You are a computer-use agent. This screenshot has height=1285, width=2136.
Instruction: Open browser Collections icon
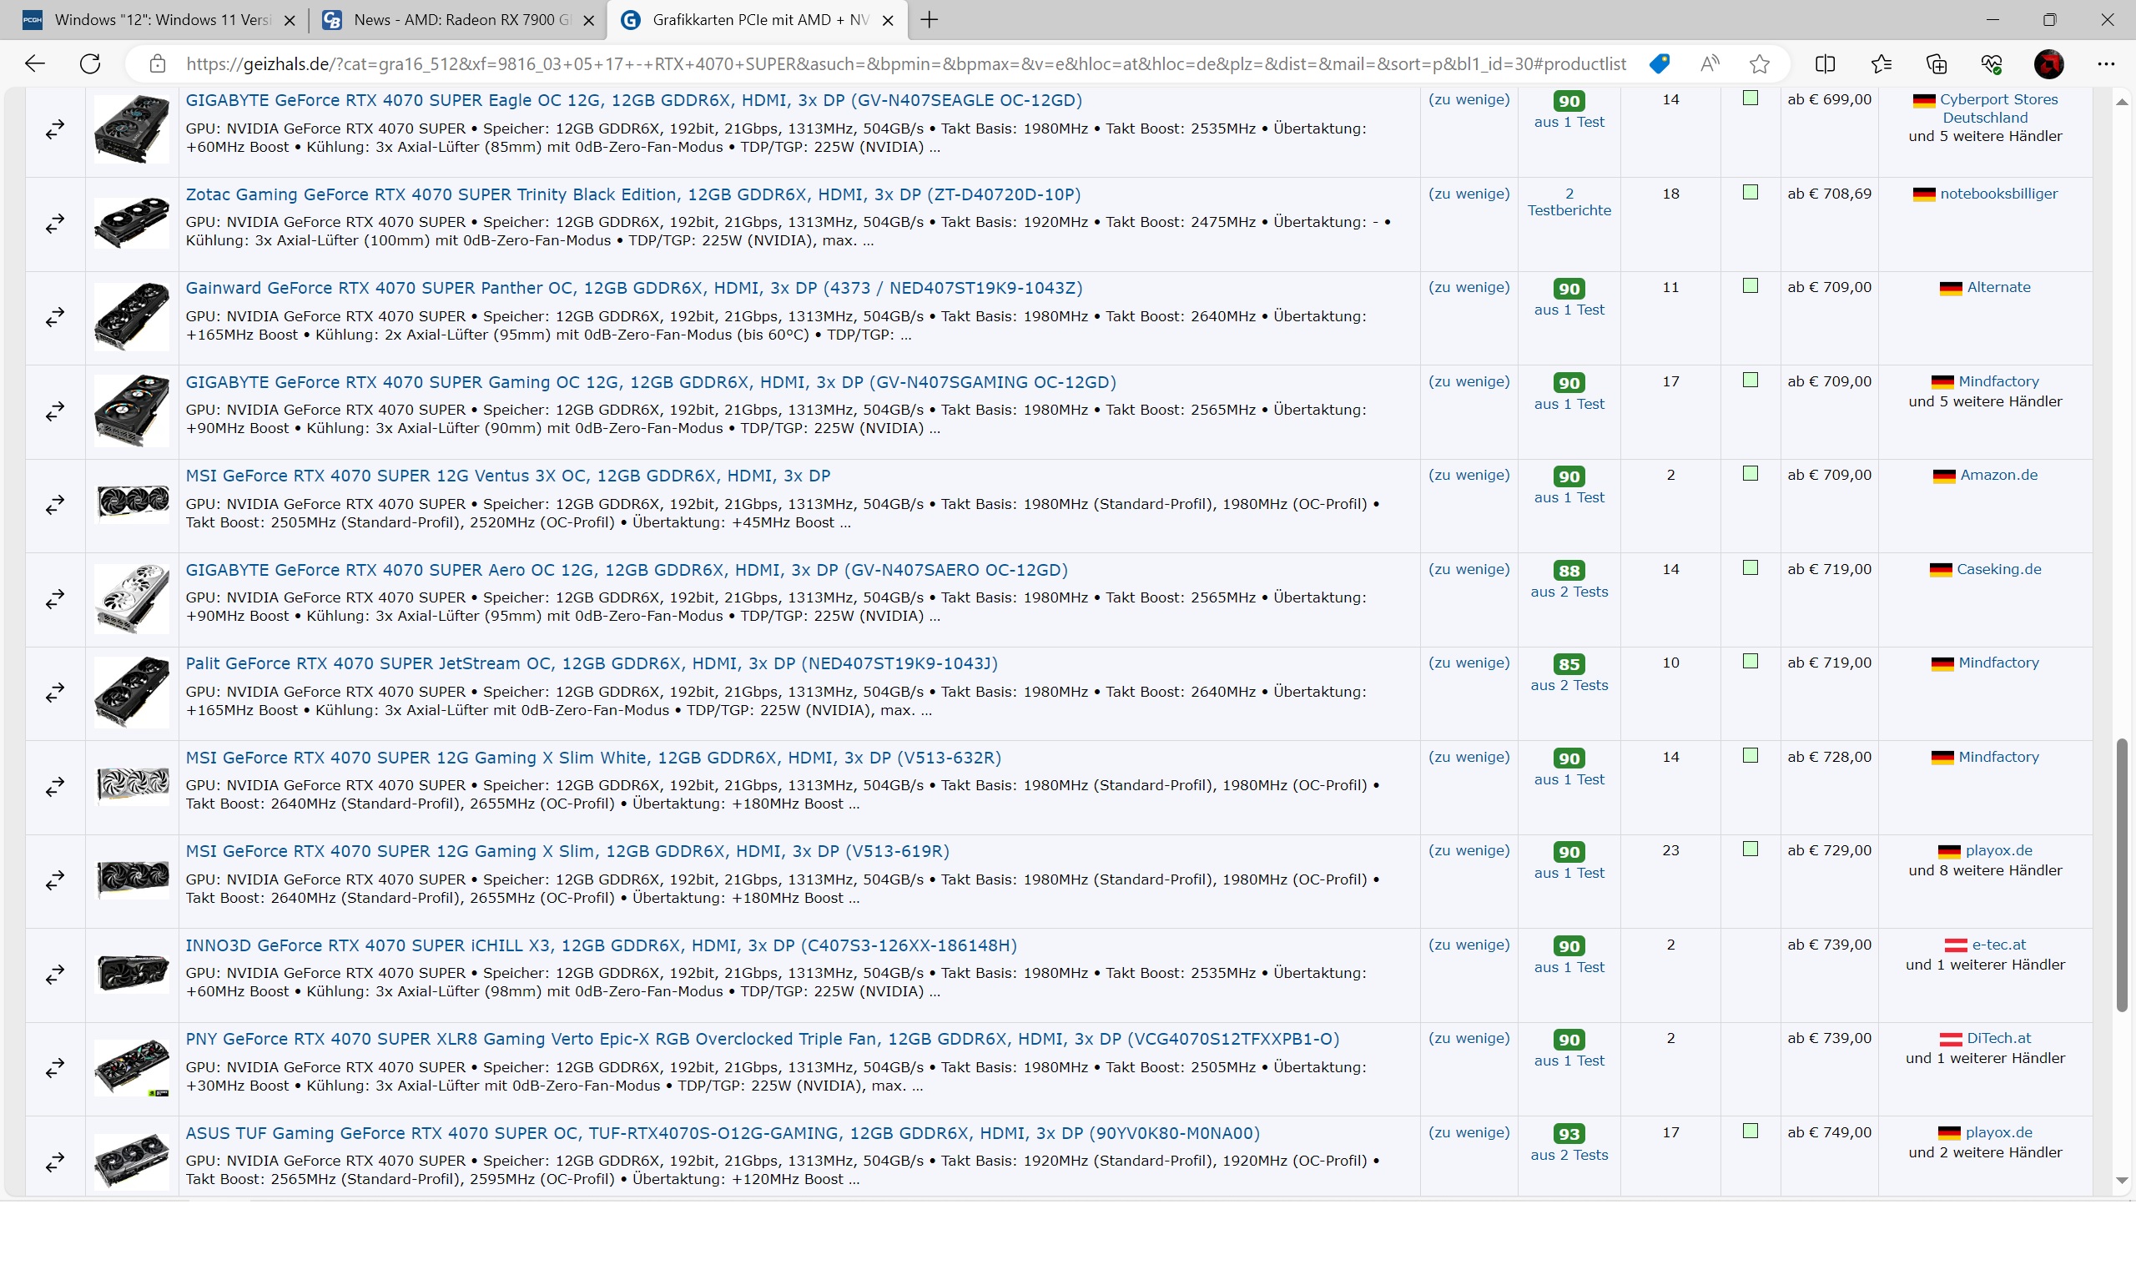[1936, 64]
